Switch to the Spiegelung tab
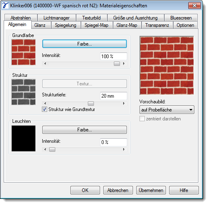 (x=65, y=25)
